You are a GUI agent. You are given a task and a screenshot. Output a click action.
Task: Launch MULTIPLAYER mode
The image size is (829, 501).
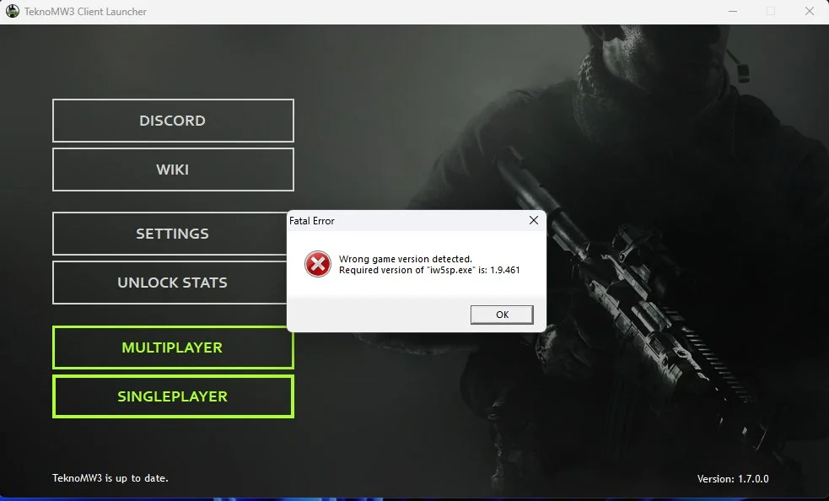173,347
